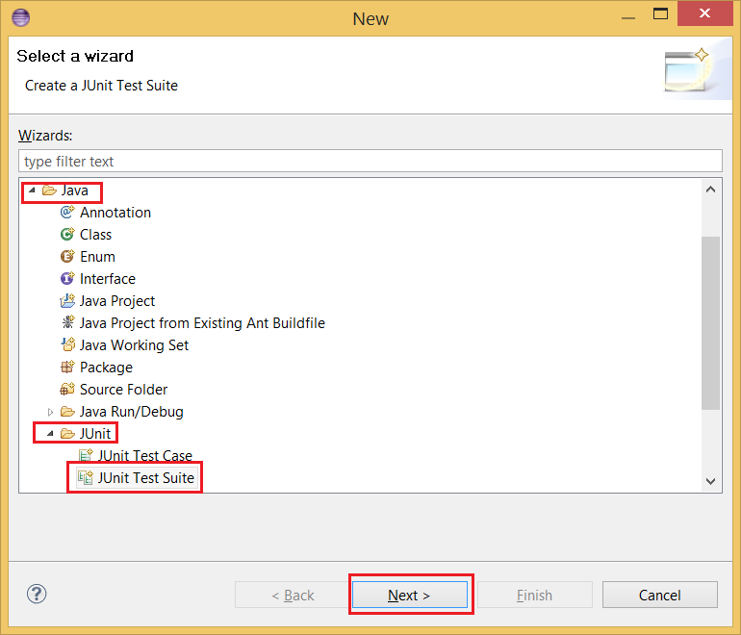Click the wizard list scroll up arrow
The height and width of the screenshot is (635, 741).
[x=710, y=190]
